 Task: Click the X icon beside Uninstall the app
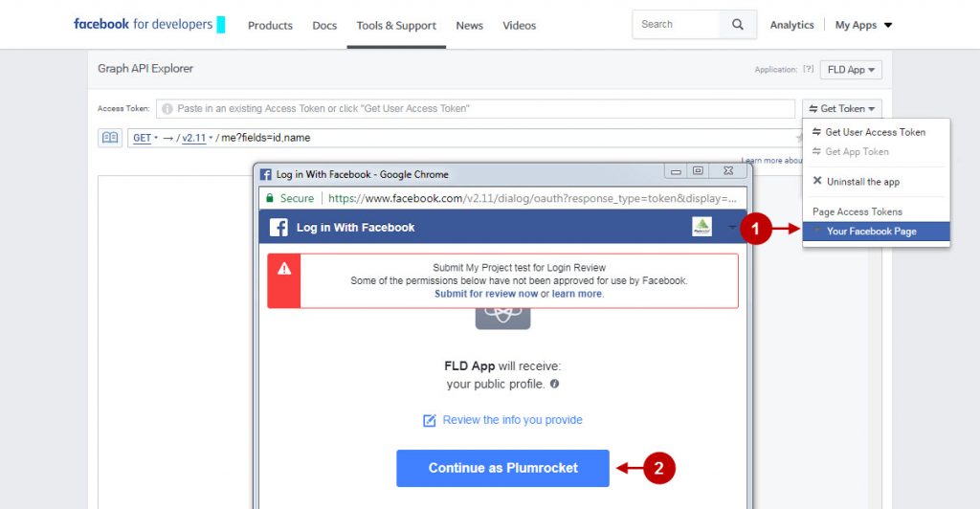click(817, 181)
